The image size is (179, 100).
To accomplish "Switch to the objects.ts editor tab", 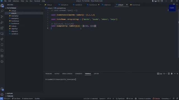I will (107, 5).
